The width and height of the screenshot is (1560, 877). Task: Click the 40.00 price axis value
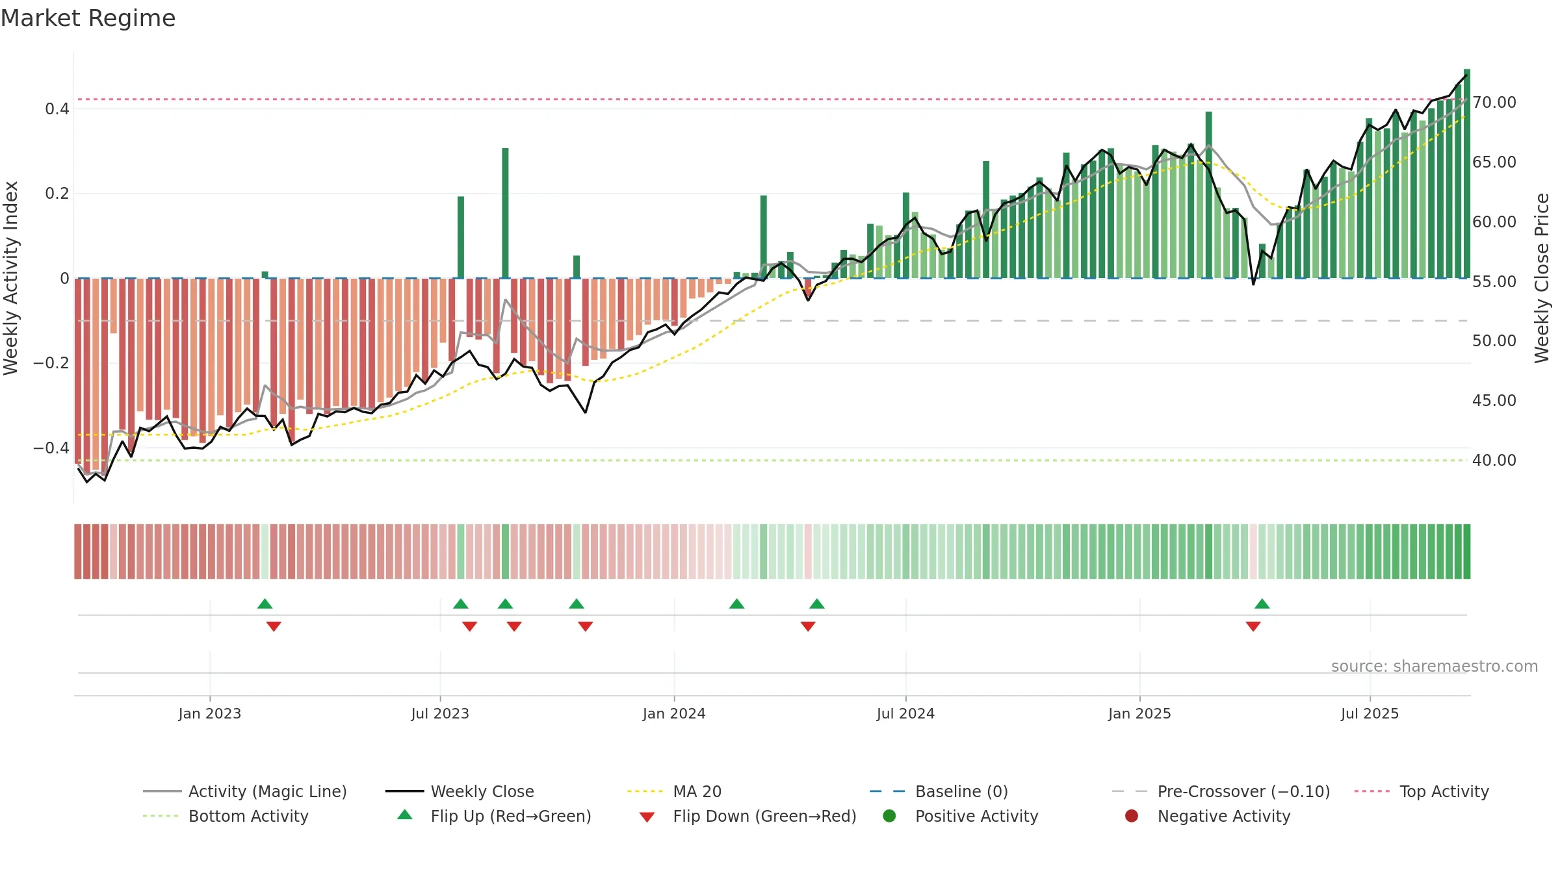[1494, 461]
